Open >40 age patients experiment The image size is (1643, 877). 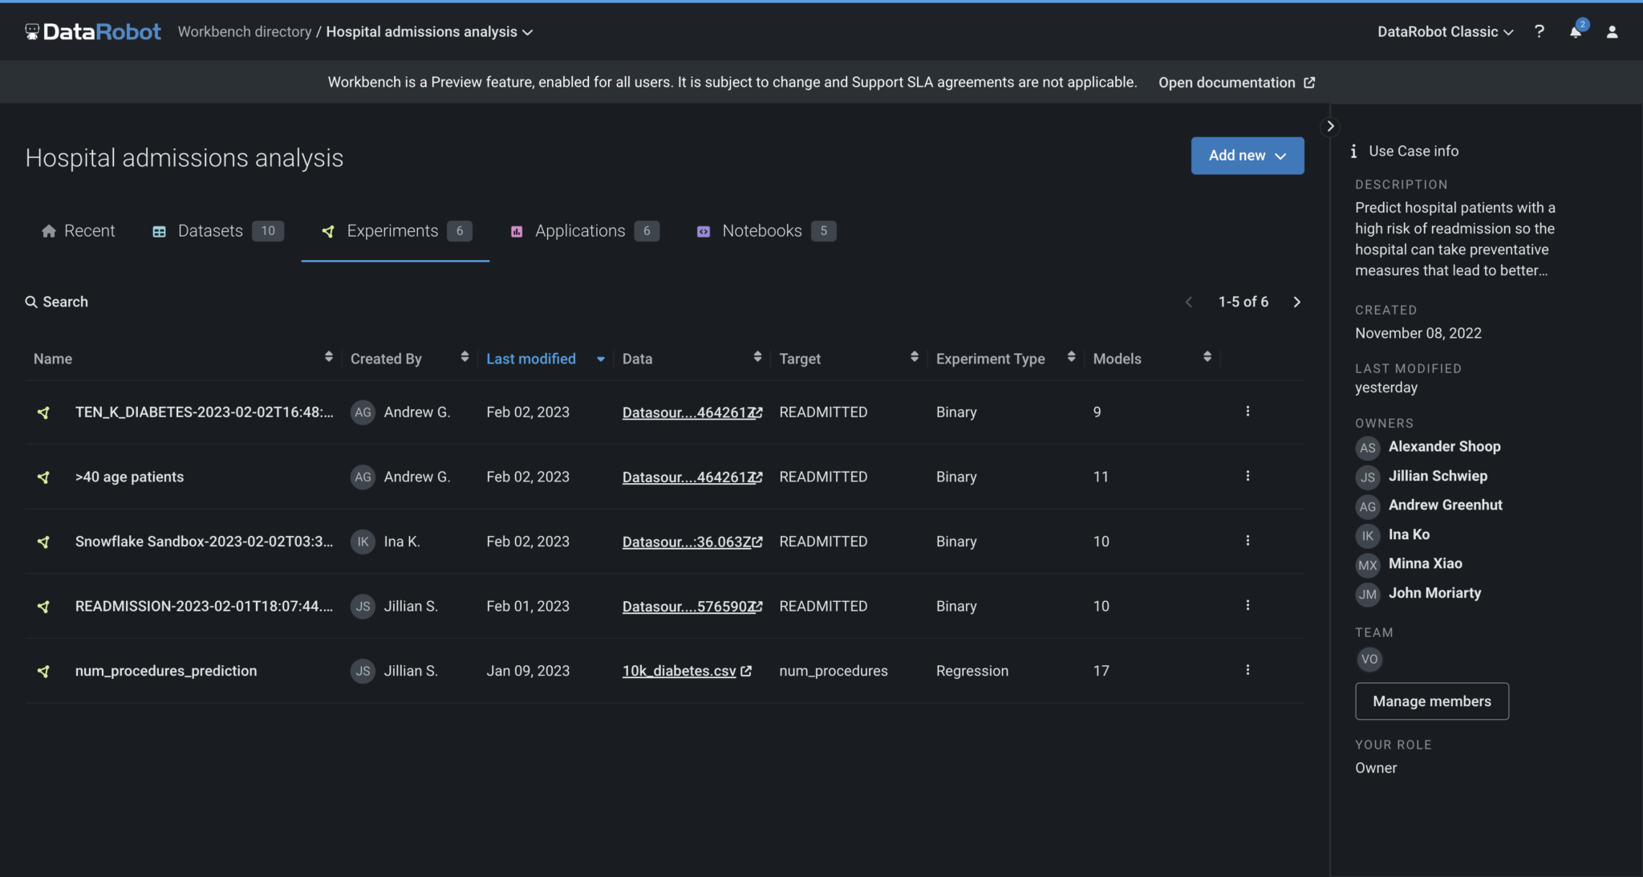tap(129, 477)
